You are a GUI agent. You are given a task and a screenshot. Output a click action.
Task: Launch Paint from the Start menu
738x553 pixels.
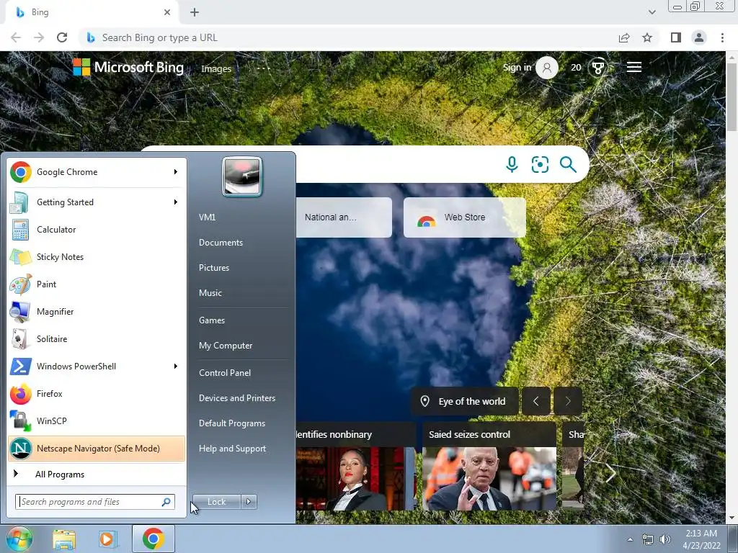tap(97, 284)
